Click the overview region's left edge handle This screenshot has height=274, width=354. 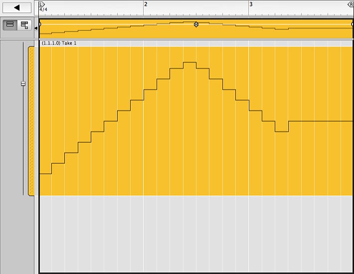(x=40, y=23)
